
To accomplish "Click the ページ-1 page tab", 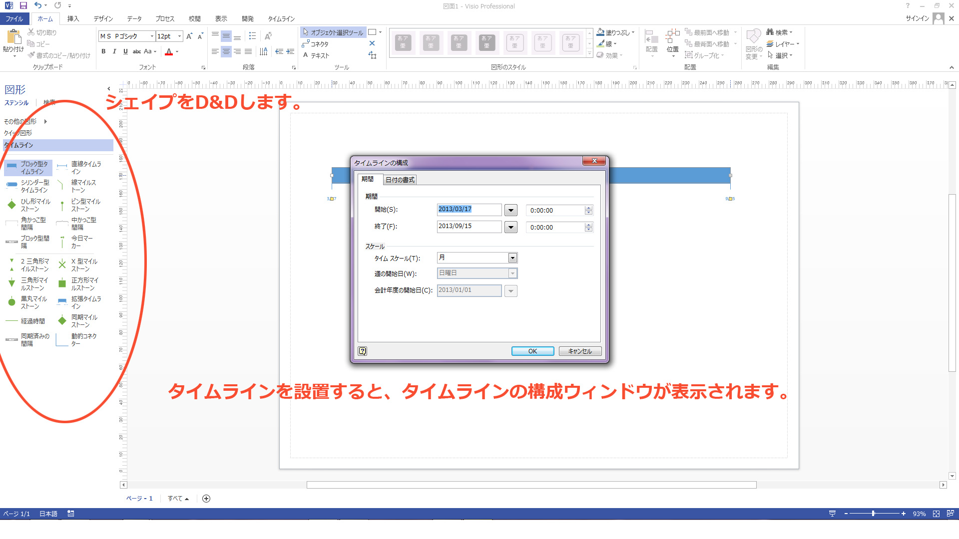I will [139, 499].
